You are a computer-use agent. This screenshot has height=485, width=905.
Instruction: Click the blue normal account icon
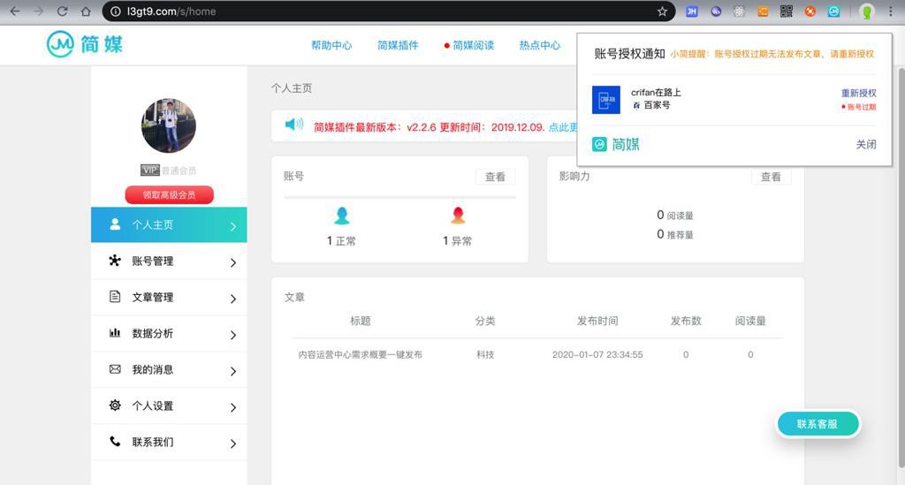click(342, 215)
